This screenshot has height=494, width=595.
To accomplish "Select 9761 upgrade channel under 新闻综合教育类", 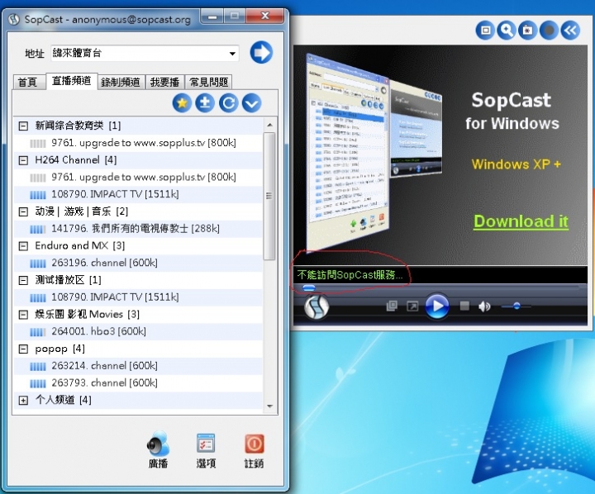I will coord(138,143).
